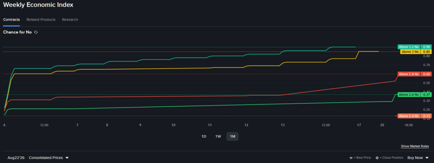This screenshot has height=163, width=434.
Task: Click the 0.90 price tag
Action: tap(426, 47)
